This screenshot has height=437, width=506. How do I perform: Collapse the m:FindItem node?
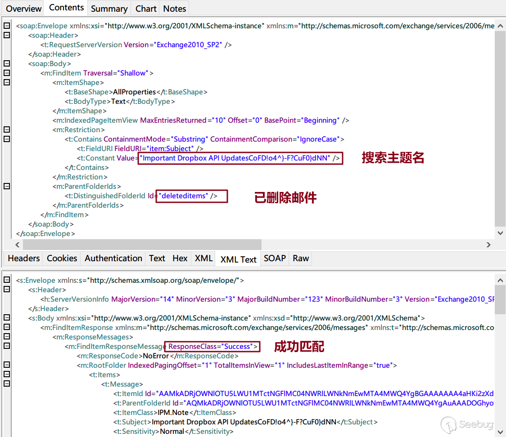7,72
